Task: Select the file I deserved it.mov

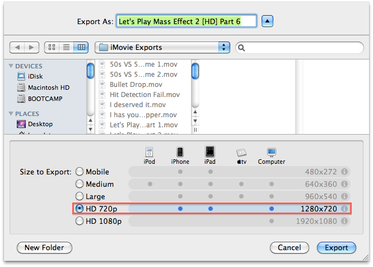Action: click(x=133, y=104)
